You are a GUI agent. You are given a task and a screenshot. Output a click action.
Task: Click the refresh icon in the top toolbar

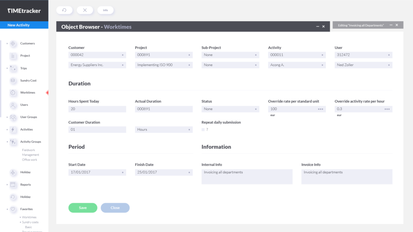(64, 10)
